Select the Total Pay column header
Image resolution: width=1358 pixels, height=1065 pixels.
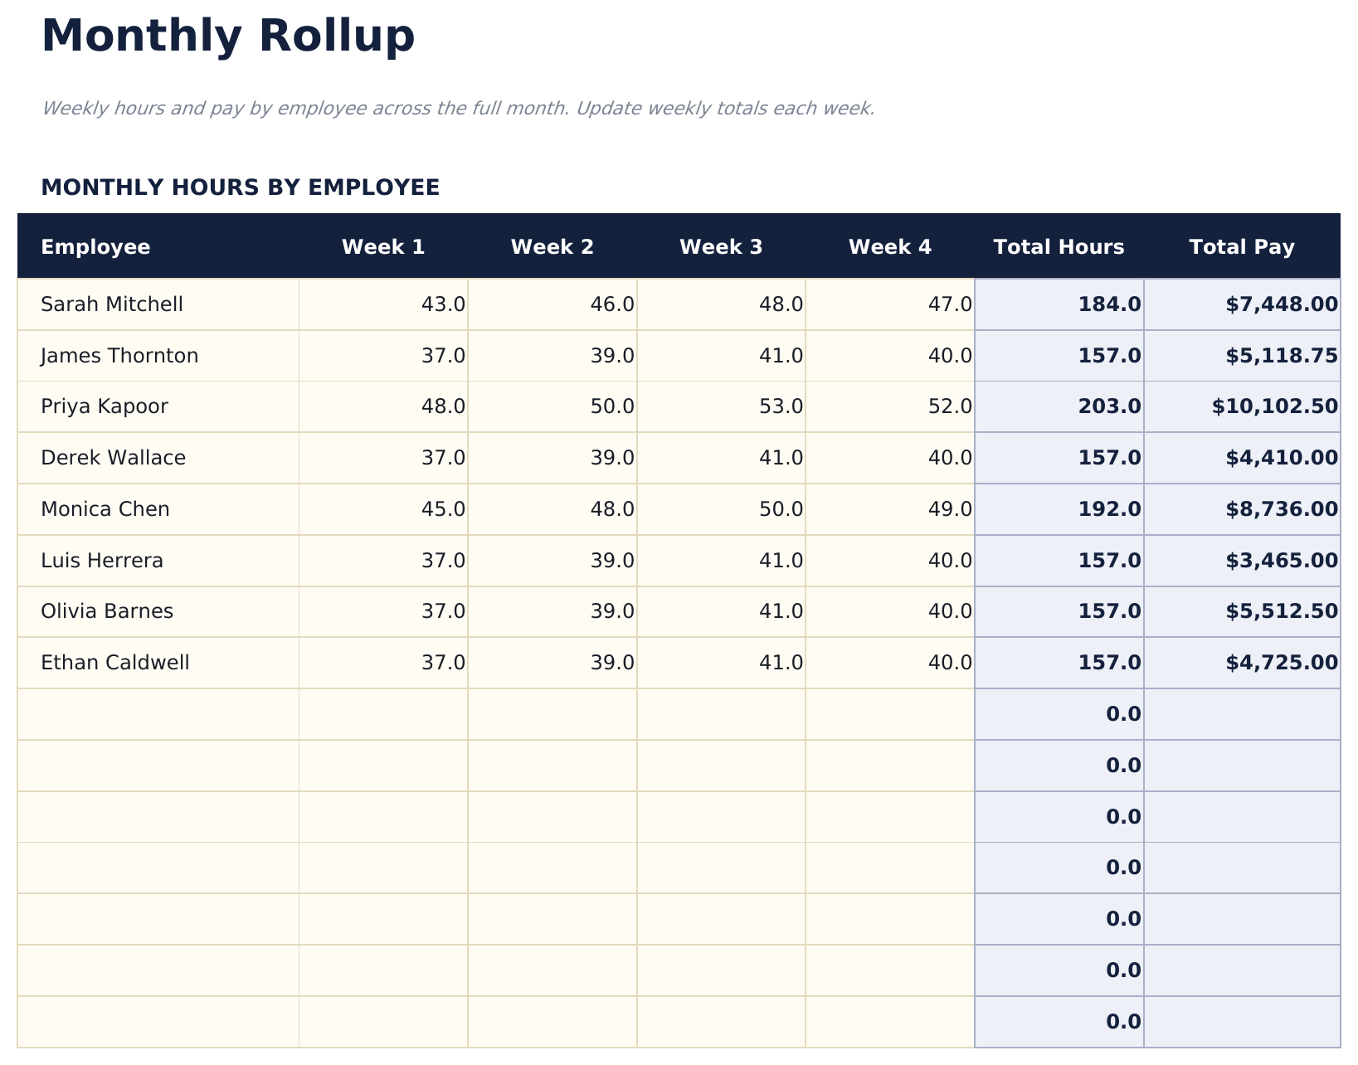(1242, 246)
